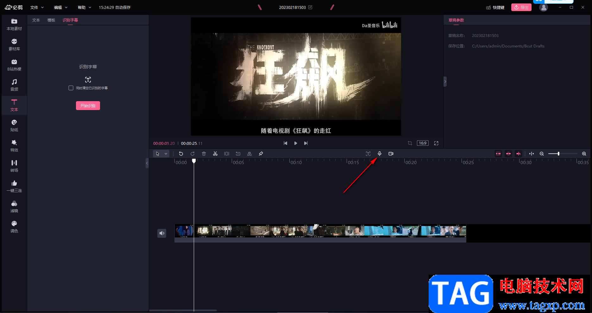Viewport: 592px width, 313px height.
Task: Click the subtitle recognition icon in timeline toolbar
Action: click(368, 154)
